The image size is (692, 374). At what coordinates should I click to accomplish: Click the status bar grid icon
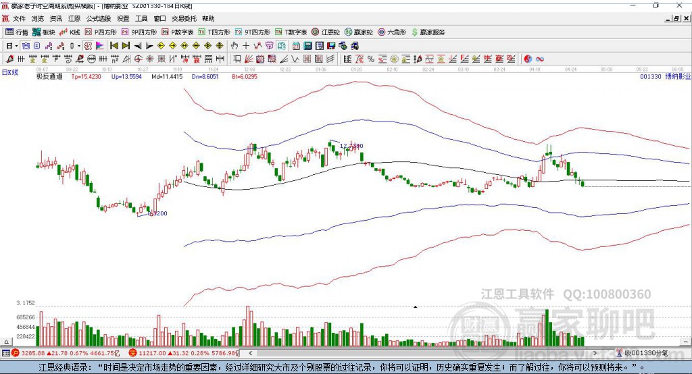click(5, 353)
